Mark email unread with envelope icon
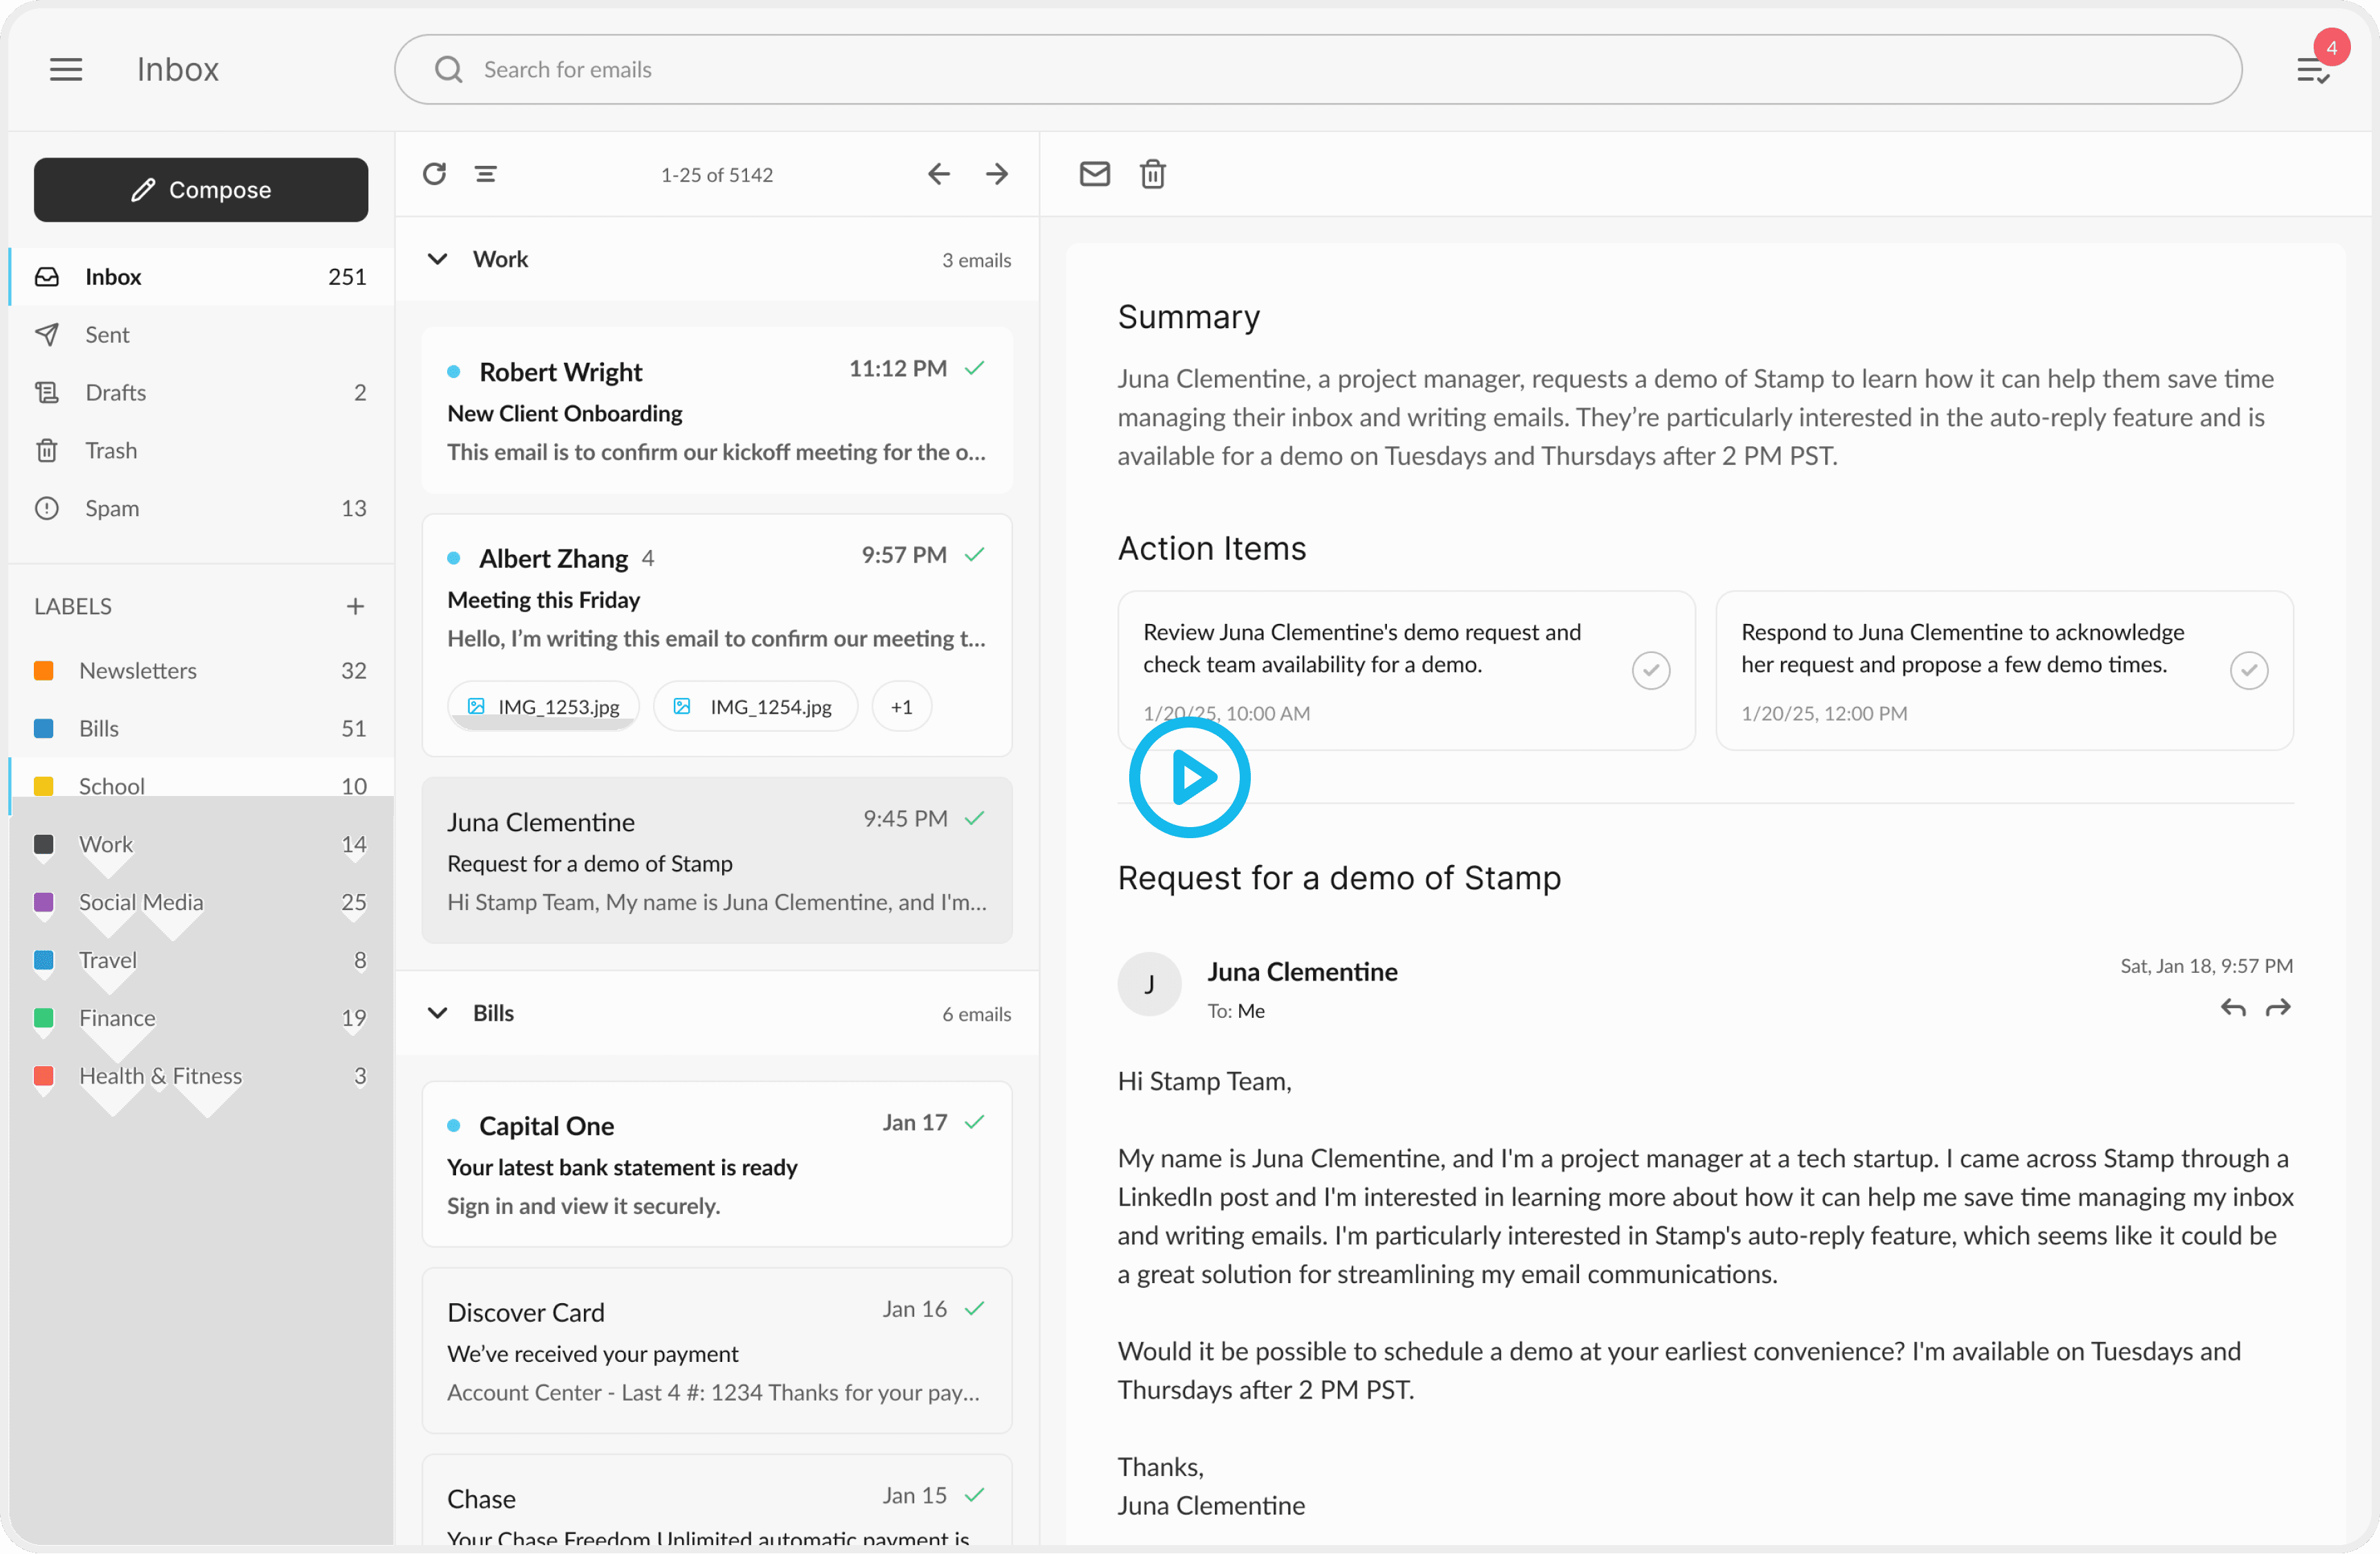 (1095, 174)
